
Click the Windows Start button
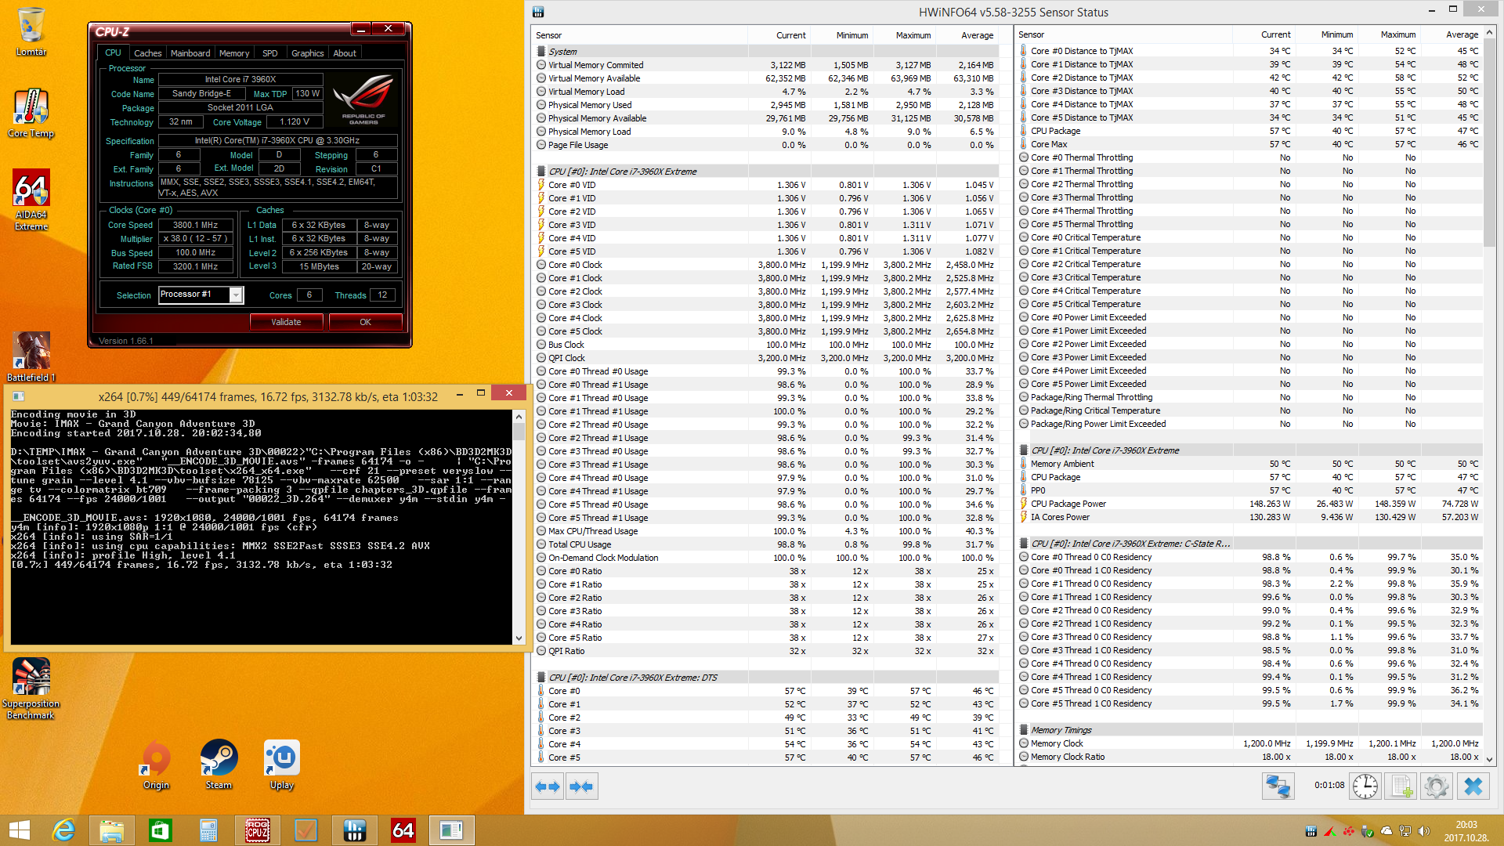[x=19, y=830]
